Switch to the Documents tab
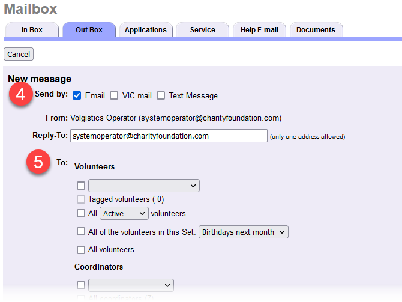Image resolution: width=402 pixels, height=302 pixels. coord(316,30)
